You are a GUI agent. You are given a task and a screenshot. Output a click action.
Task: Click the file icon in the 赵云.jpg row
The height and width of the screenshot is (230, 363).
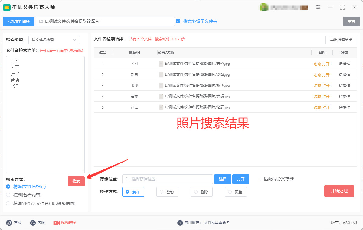click(161, 107)
